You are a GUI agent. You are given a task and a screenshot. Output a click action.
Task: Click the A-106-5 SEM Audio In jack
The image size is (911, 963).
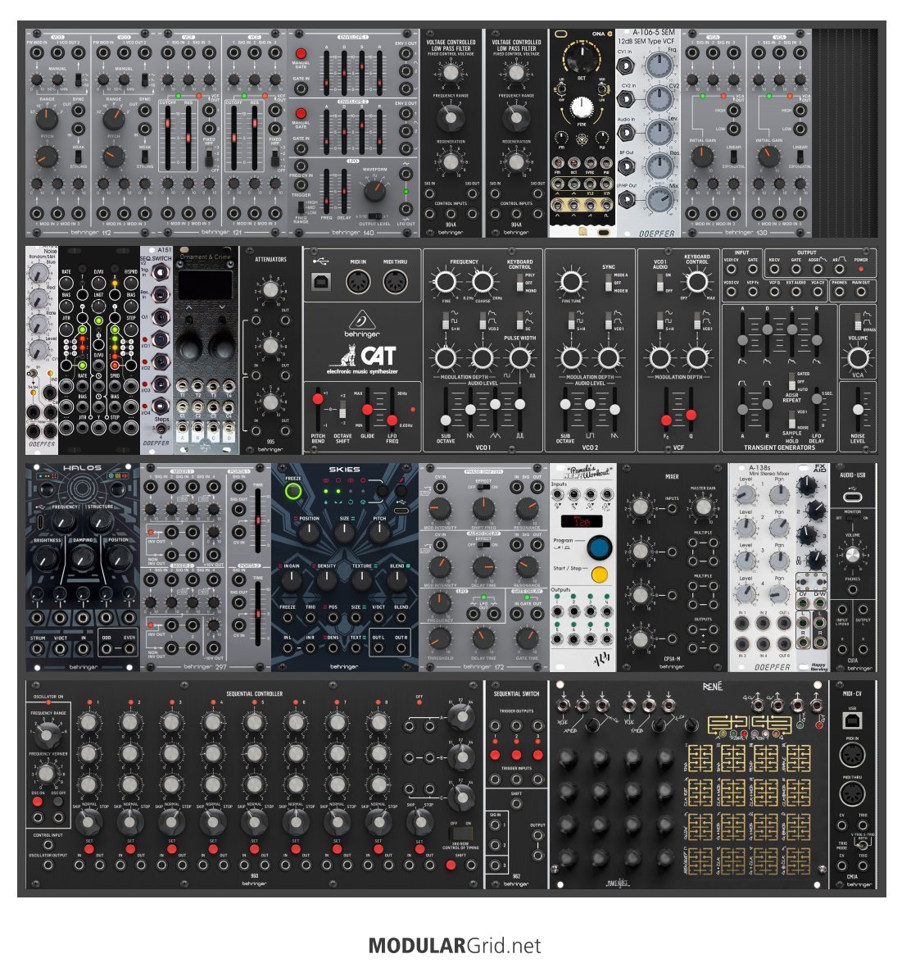(x=626, y=132)
